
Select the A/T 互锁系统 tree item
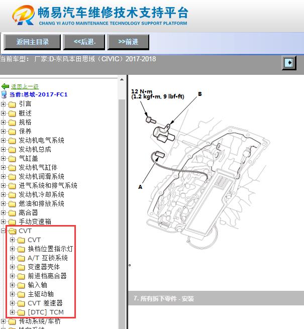click(47, 258)
